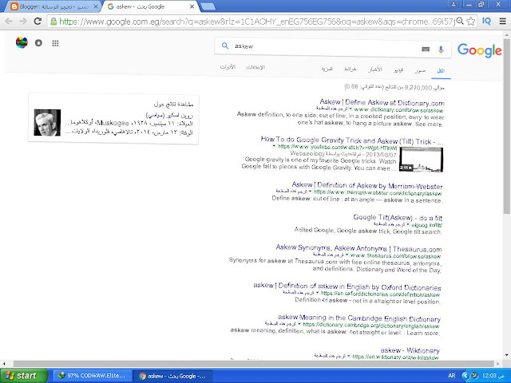The height and width of the screenshot is (383, 511).
Task: Open the Settings (الإعدادات) search option
Action: pyautogui.click(x=255, y=67)
